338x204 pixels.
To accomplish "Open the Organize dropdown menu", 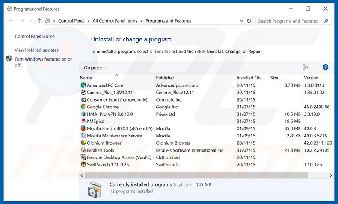I will 95,67.
